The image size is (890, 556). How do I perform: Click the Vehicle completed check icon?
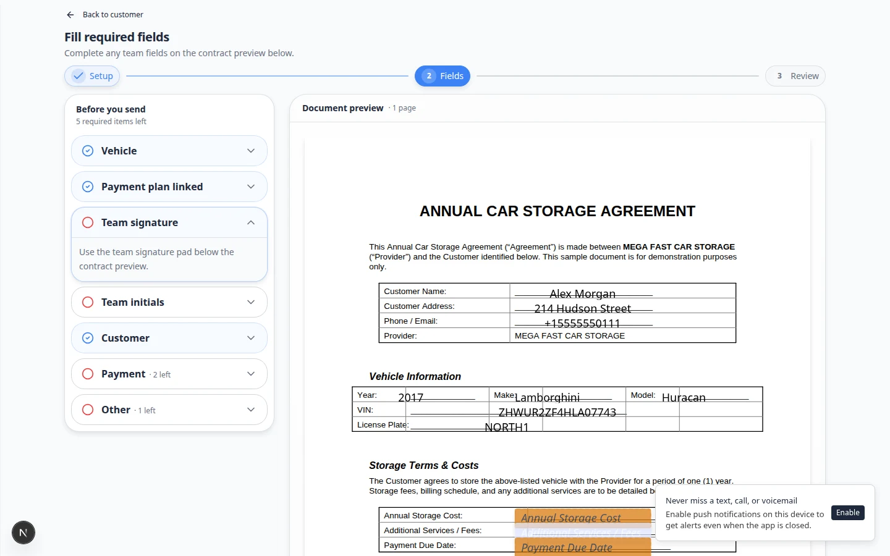click(88, 151)
